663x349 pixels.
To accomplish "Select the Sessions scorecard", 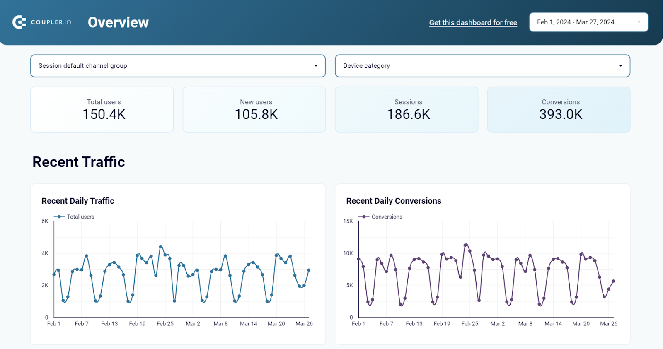I will click(407, 110).
